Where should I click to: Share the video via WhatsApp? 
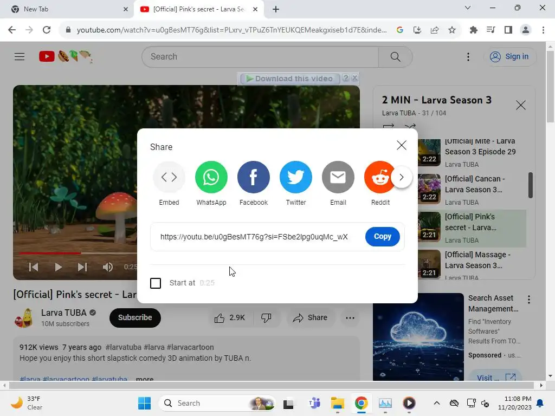(x=211, y=177)
